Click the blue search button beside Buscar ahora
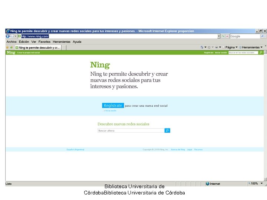The width and height of the screenshot is (267, 200). pos(167,130)
